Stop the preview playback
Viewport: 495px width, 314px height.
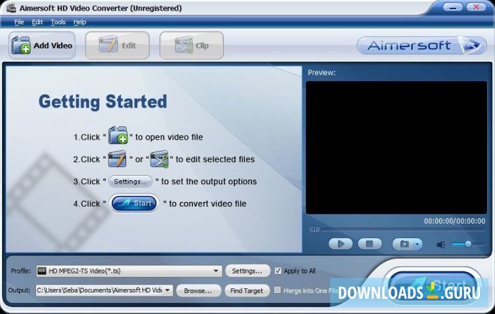tap(370, 244)
